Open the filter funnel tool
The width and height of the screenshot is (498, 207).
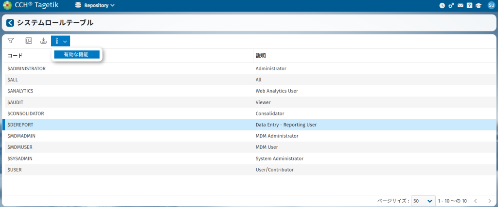(x=11, y=41)
